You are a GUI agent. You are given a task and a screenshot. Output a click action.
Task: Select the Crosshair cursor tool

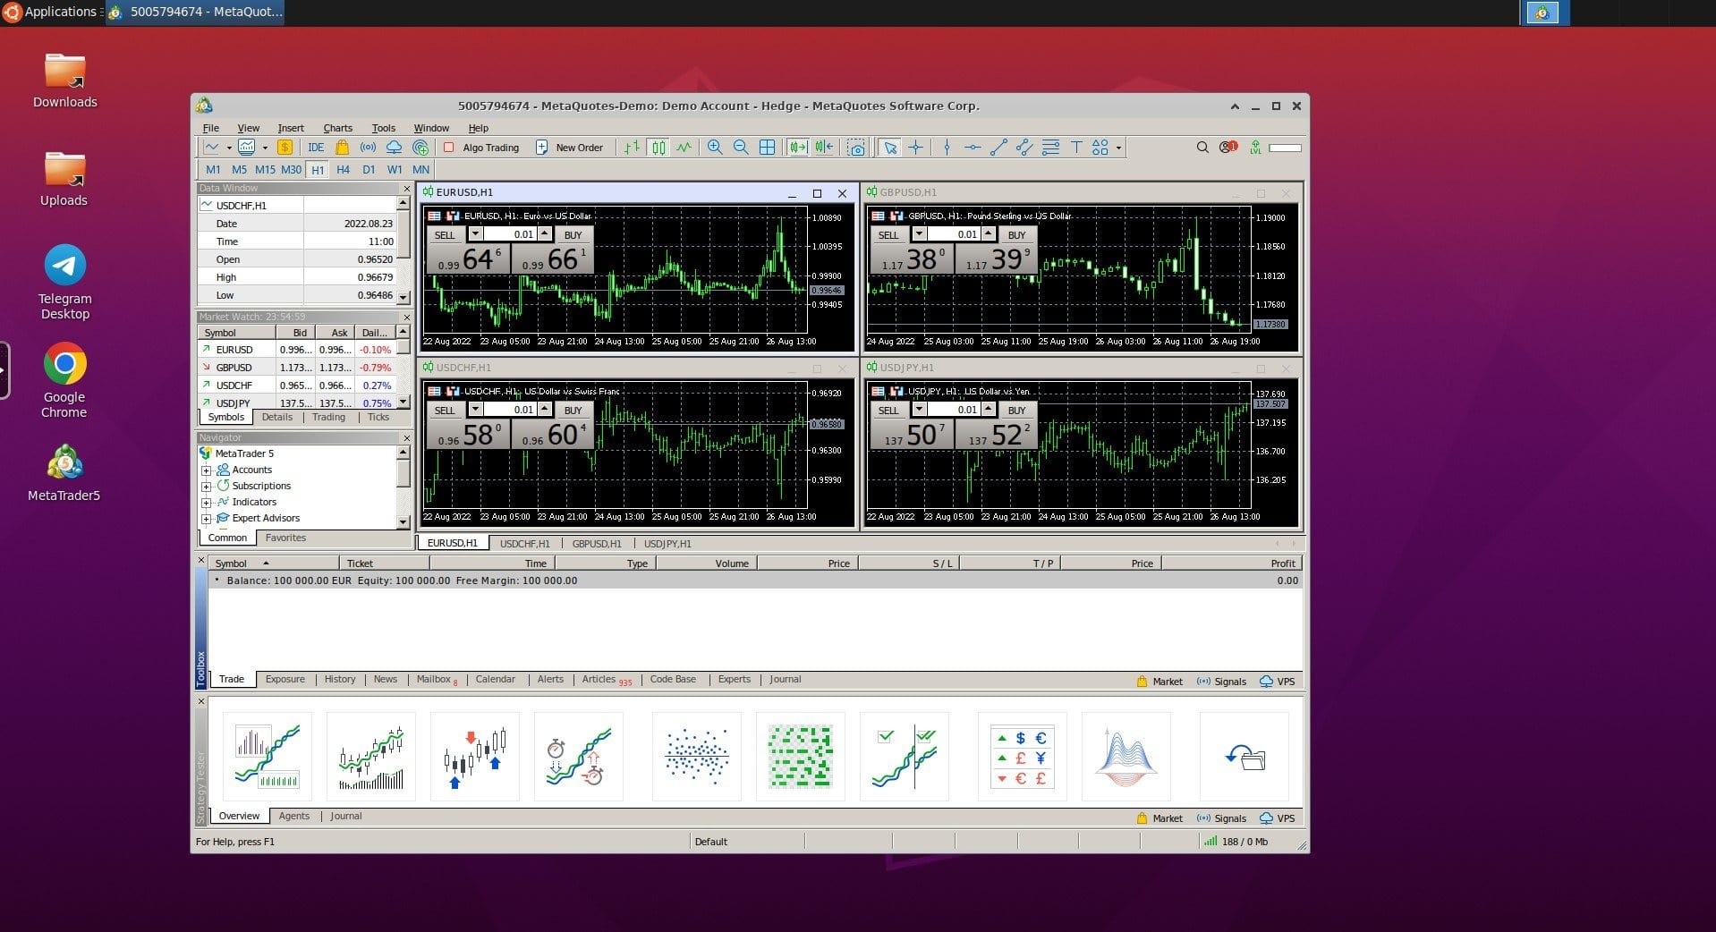pos(915,148)
